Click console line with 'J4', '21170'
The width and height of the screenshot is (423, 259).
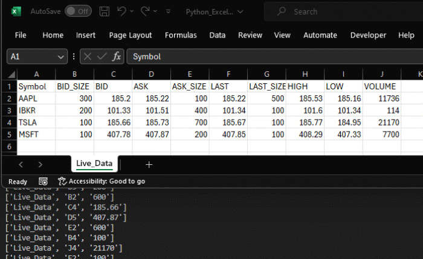coord(64,248)
